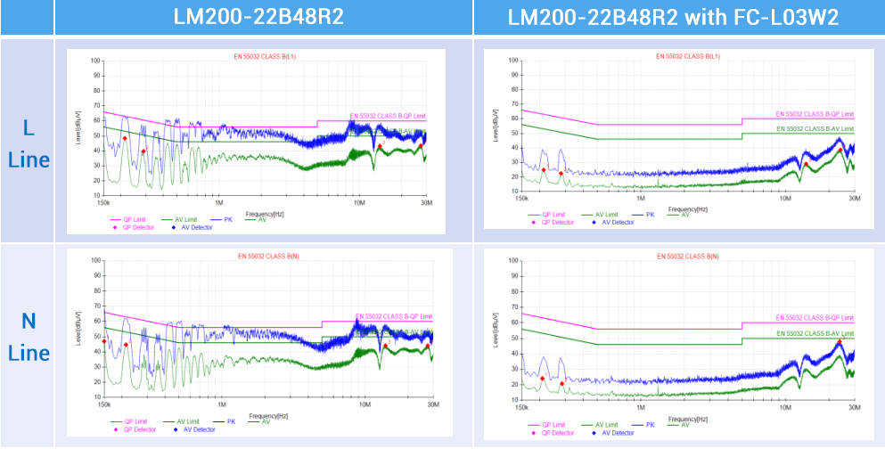Screen dimensions: 885x449
Task: Click 'Frequency[Hz]' axis label in FC-L03W2 N Line chart
Action: click(x=687, y=420)
